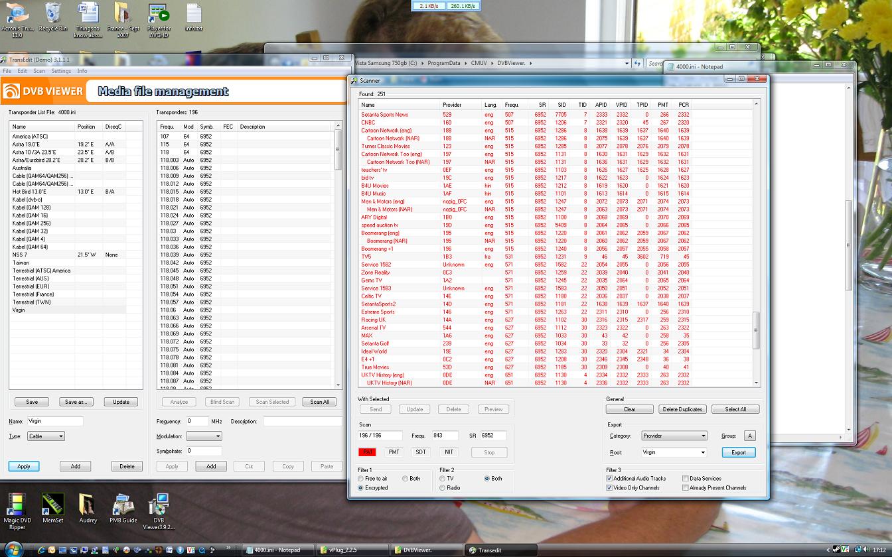Select the 'Things to know about' document icon
Image resolution: width=892 pixels, height=557 pixels.
click(x=88, y=20)
